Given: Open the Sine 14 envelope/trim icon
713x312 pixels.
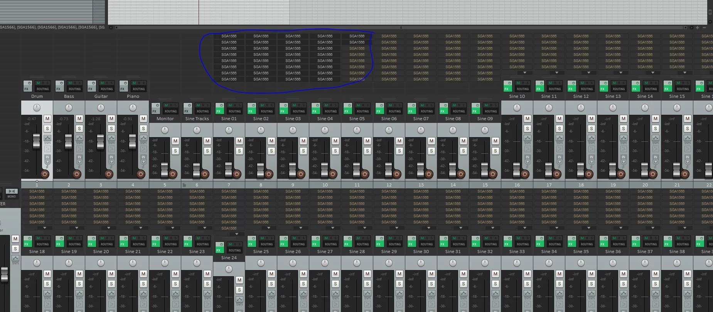Looking at the screenshot, I should click(x=656, y=138).
